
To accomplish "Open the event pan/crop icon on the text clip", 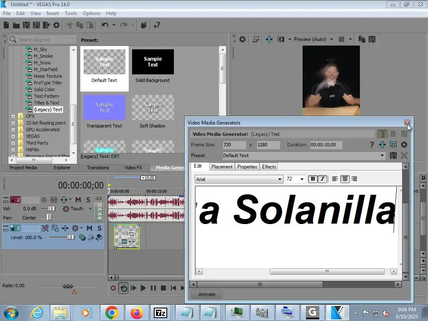I will [132, 234].
